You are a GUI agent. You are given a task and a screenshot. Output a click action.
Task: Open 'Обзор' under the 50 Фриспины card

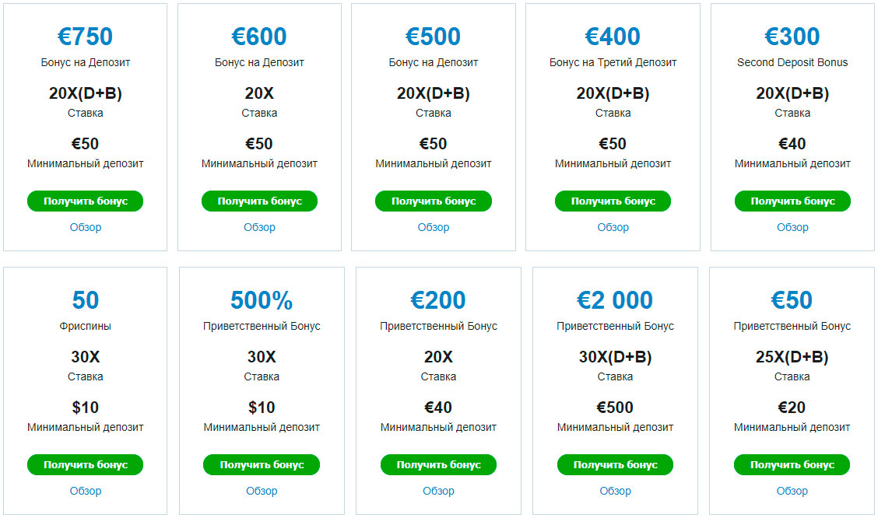coord(86,491)
